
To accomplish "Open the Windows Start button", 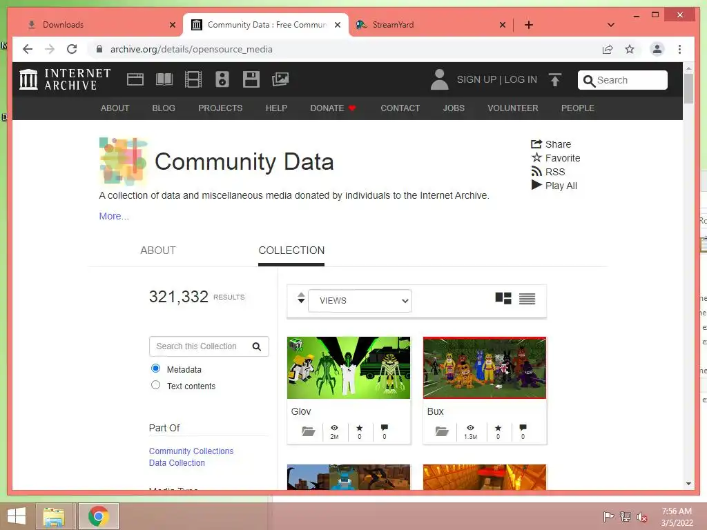I will coord(17,516).
